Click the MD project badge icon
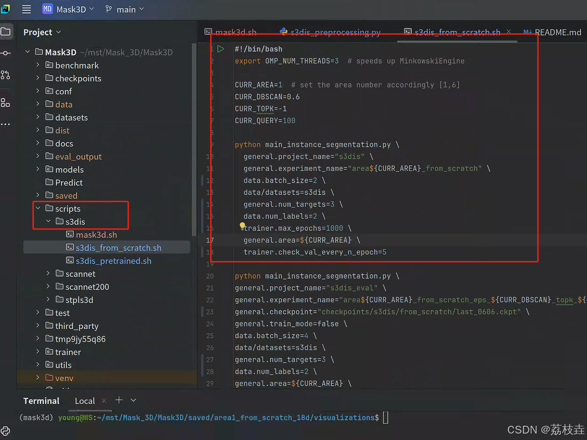The image size is (587, 440). [x=47, y=9]
